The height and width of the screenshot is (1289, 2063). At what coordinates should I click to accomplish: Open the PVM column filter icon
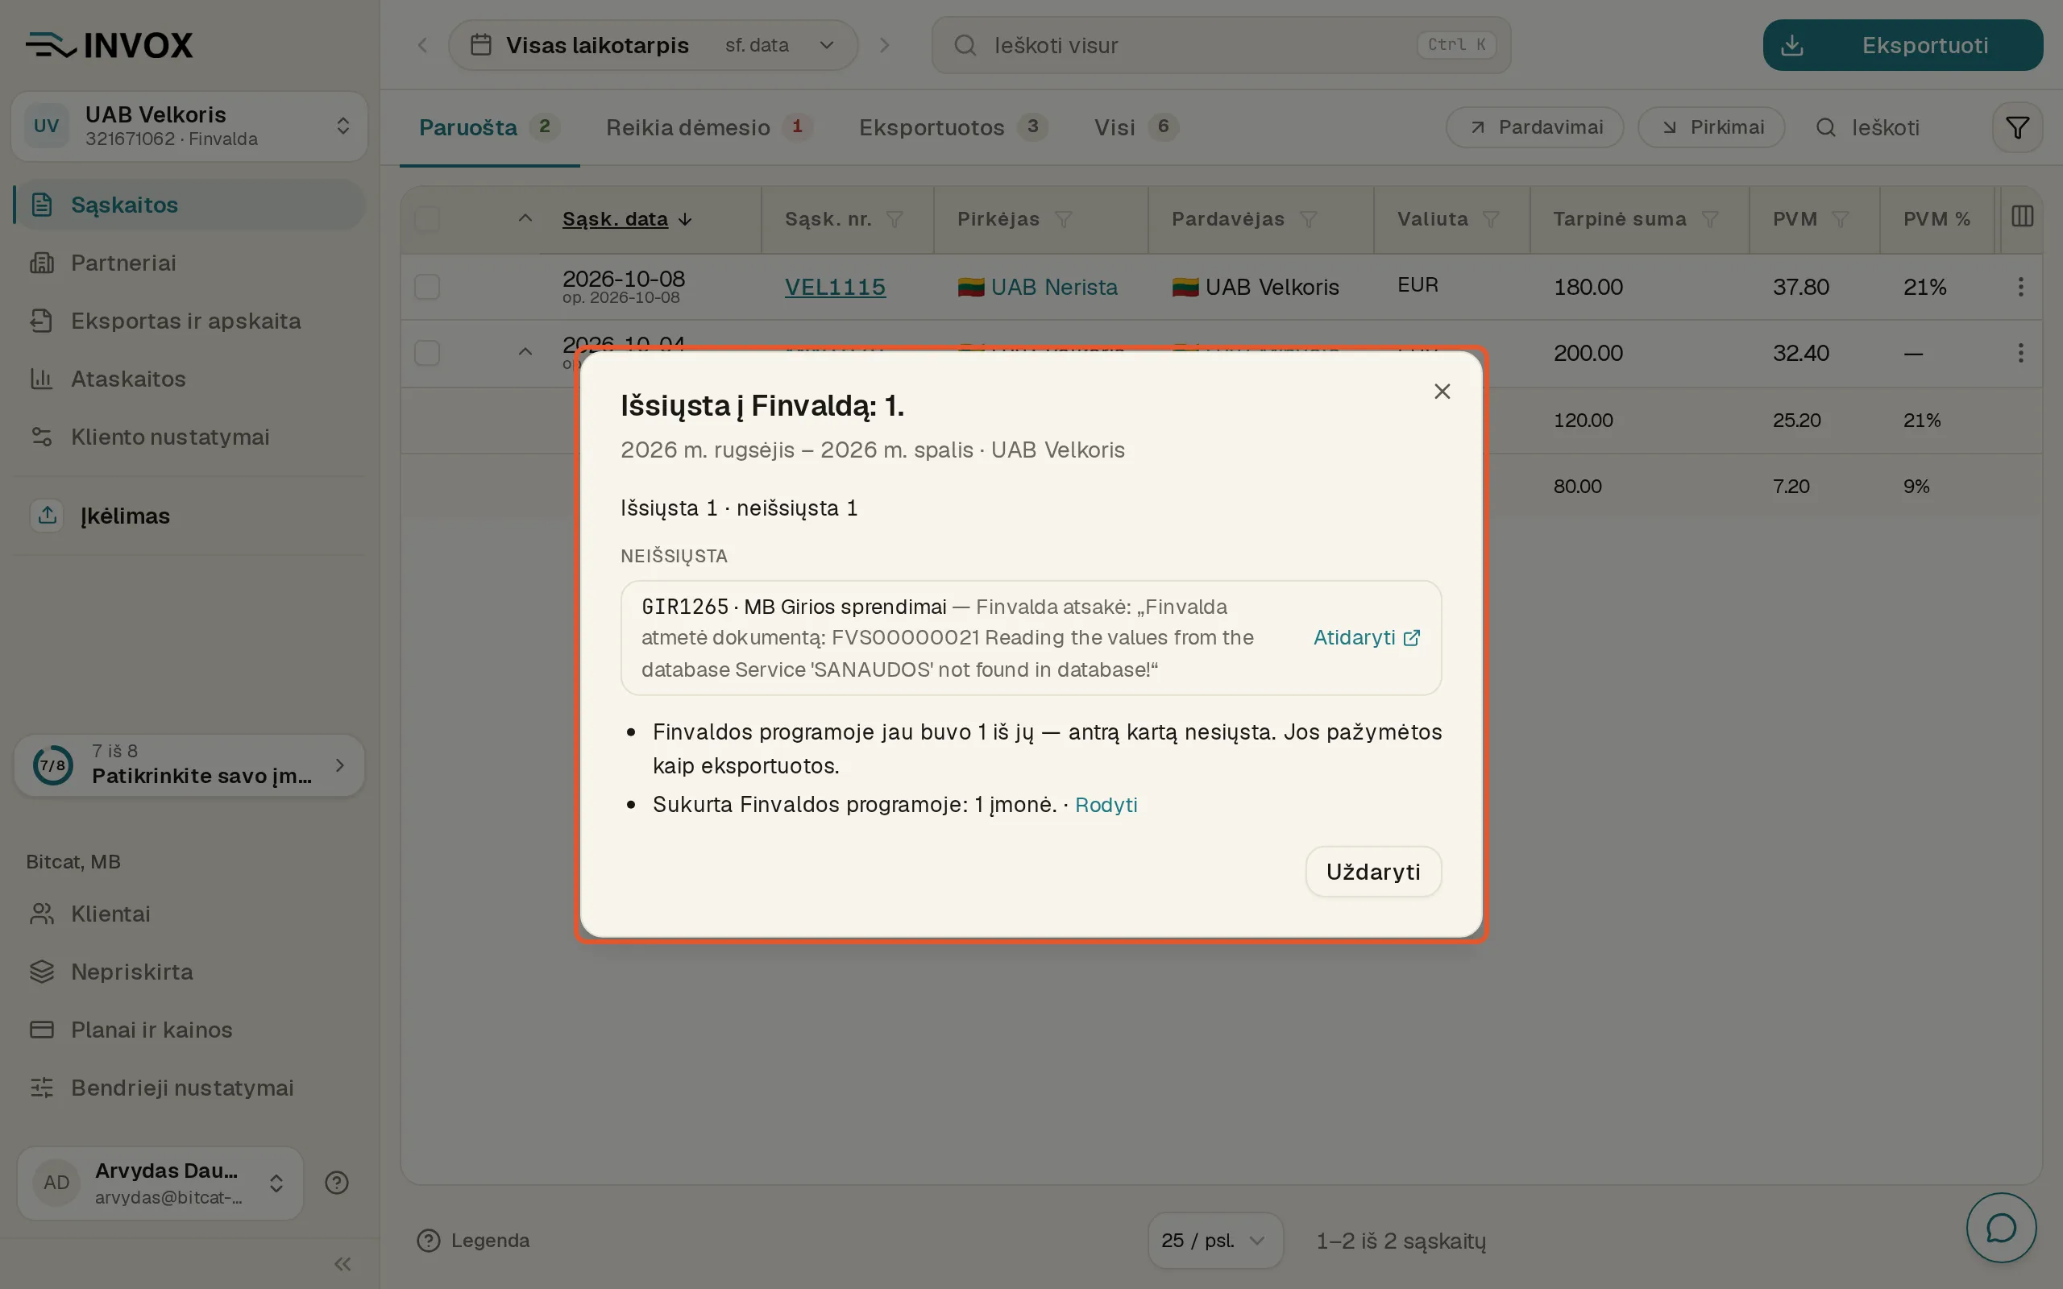1840,220
